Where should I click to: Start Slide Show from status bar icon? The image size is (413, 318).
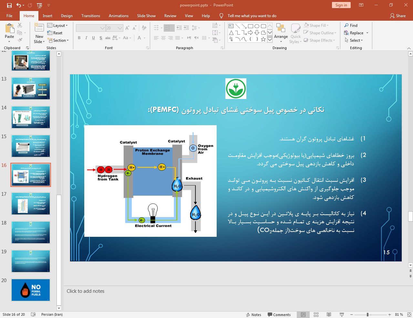pyautogui.click(x=342, y=314)
